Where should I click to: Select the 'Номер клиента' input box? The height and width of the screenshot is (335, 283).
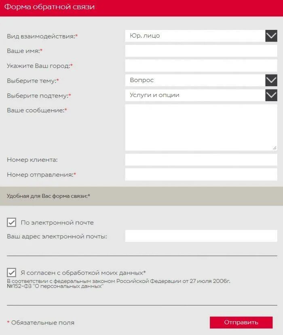tap(201, 159)
